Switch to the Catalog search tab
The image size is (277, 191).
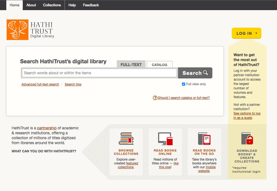159,65
